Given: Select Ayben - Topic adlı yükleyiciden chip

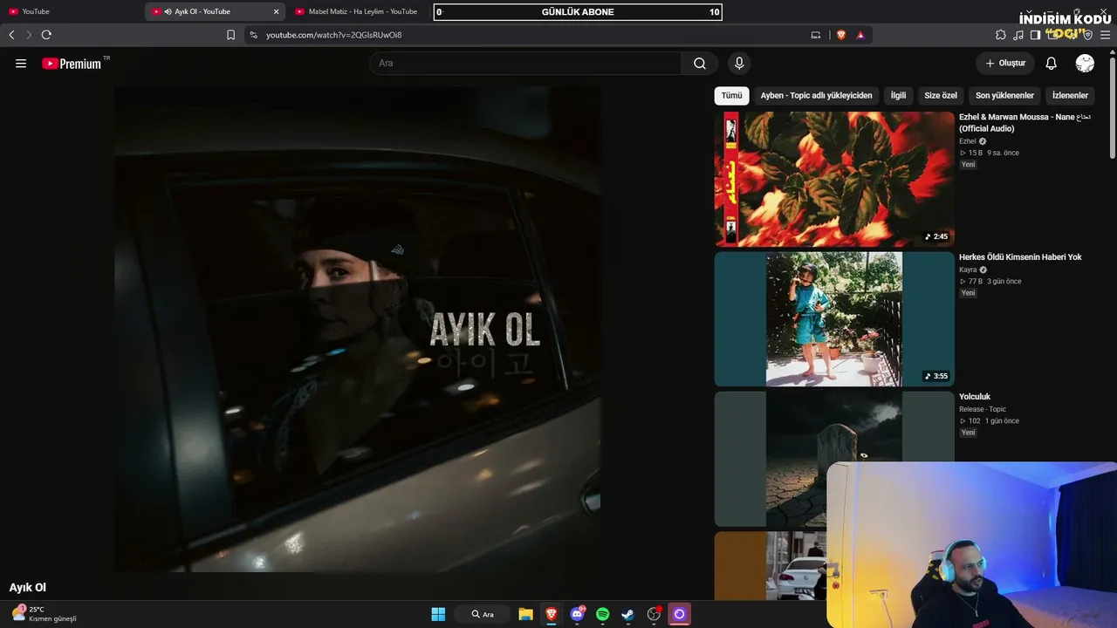Looking at the screenshot, I should click(816, 95).
